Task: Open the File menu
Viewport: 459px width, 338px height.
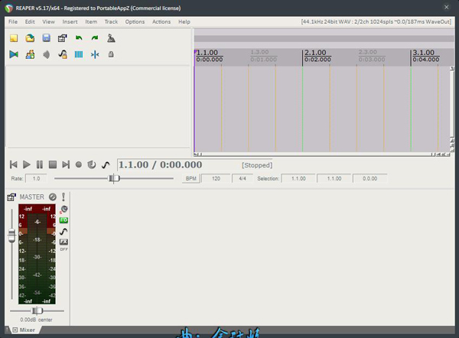Action: [x=13, y=21]
